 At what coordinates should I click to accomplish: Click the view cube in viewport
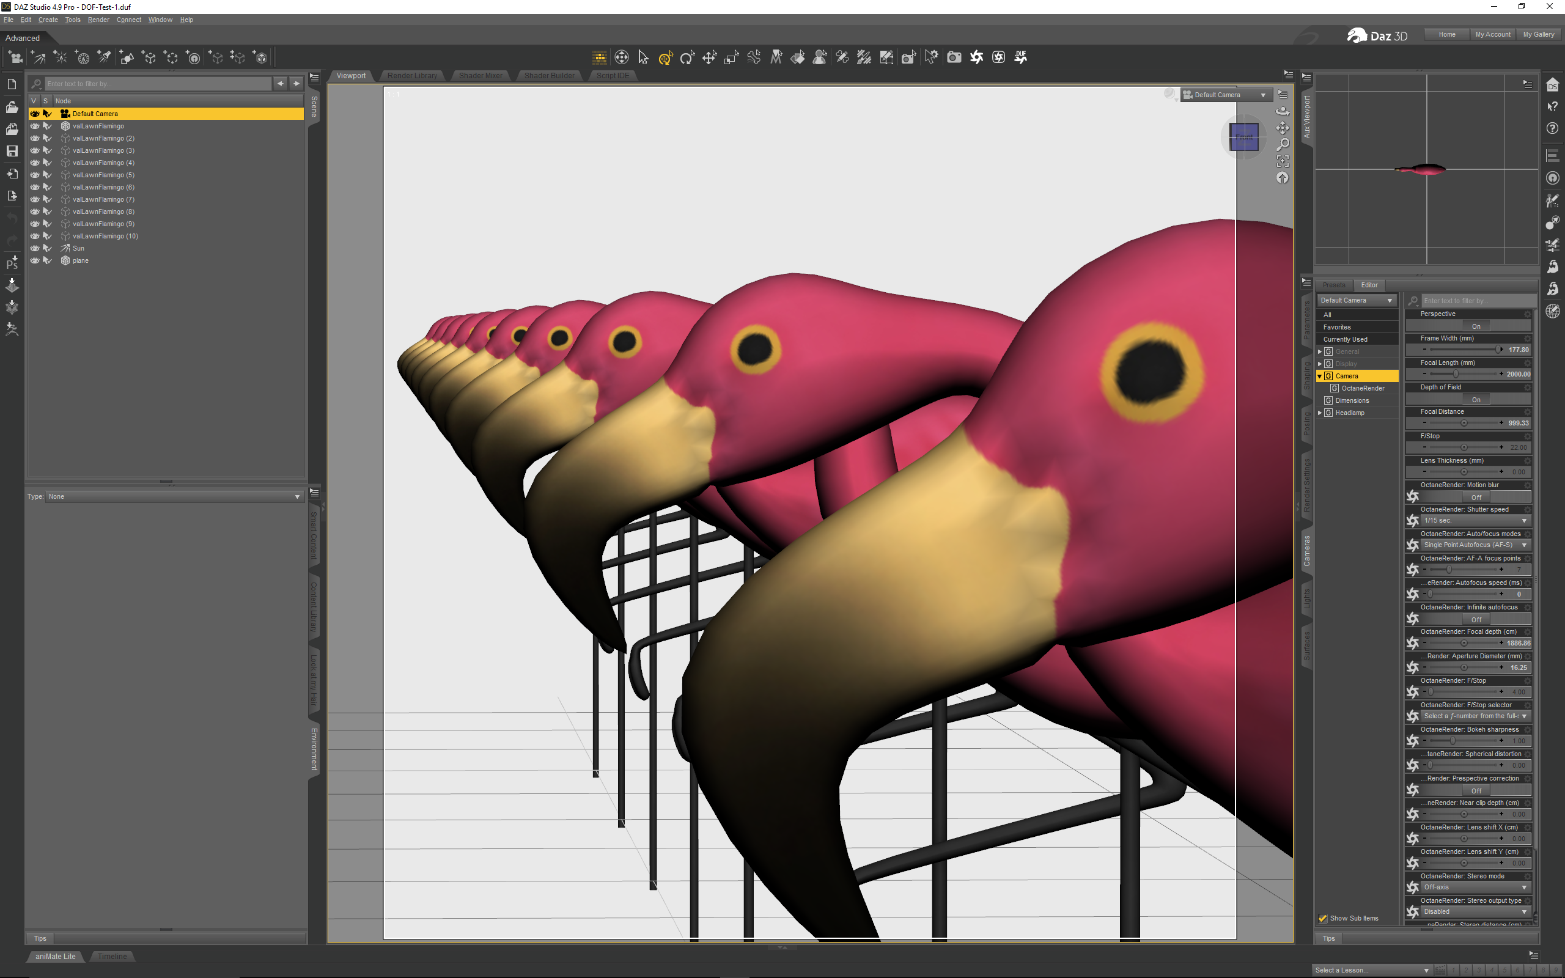click(x=1243, y=137)
